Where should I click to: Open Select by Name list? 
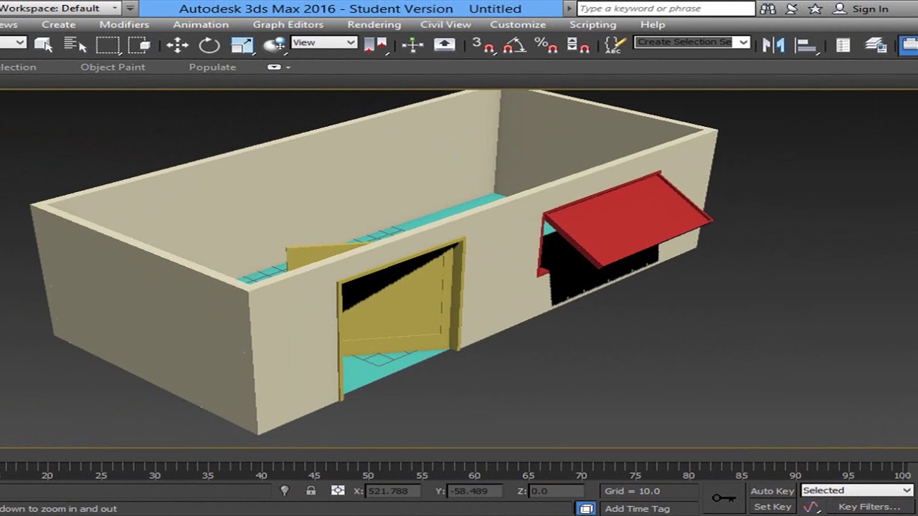(75, 44)
